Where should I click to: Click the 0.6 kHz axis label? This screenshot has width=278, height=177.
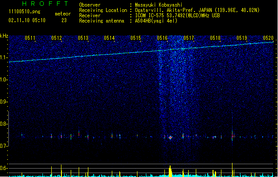click(x=4, y=168)
